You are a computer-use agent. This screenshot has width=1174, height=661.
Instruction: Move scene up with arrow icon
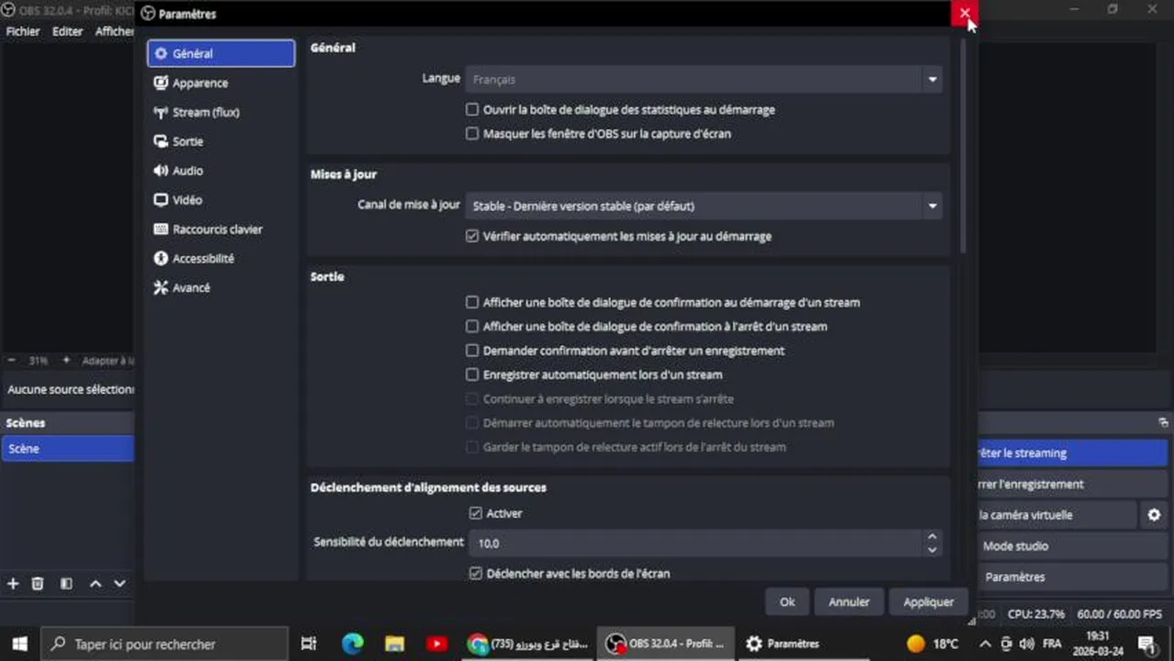[x=95, y=584]
